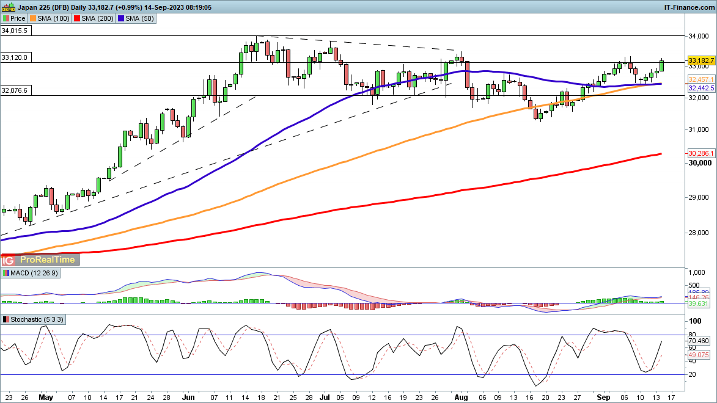Click the MACD (12 26 9) indicator label

tap(34, 273)
